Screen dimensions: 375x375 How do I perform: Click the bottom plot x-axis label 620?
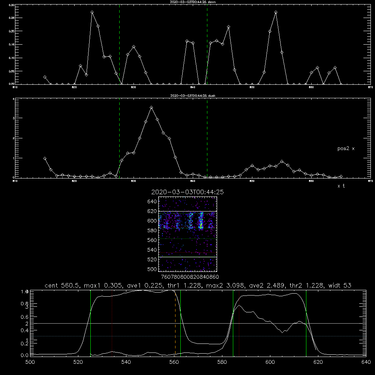318,362
